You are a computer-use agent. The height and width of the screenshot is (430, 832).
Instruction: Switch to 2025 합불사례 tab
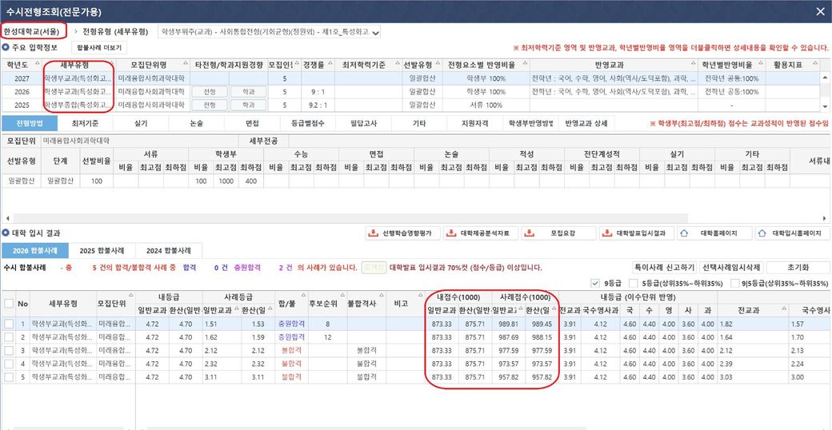102,250
